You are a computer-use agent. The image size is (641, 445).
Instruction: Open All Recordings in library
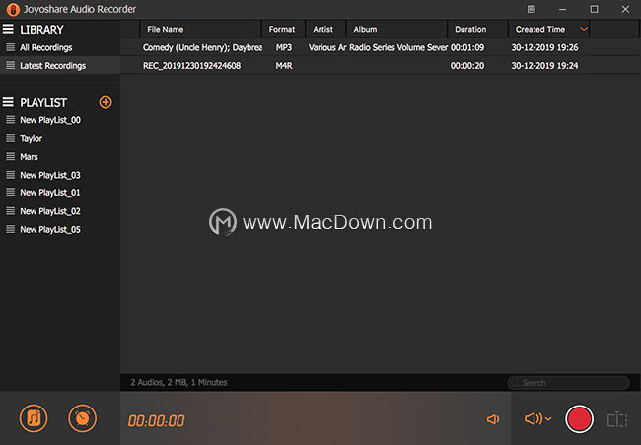60,47
